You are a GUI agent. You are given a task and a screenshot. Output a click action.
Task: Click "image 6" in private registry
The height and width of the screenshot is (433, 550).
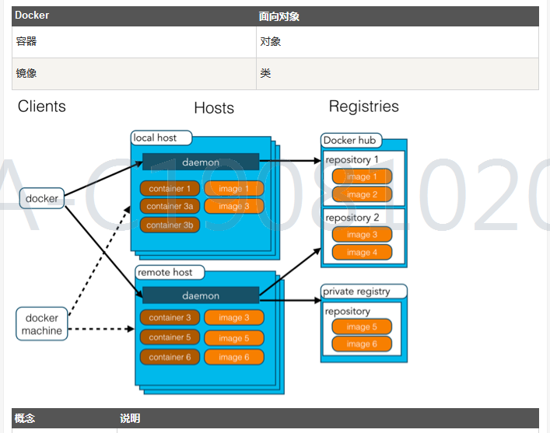(362, 344)
